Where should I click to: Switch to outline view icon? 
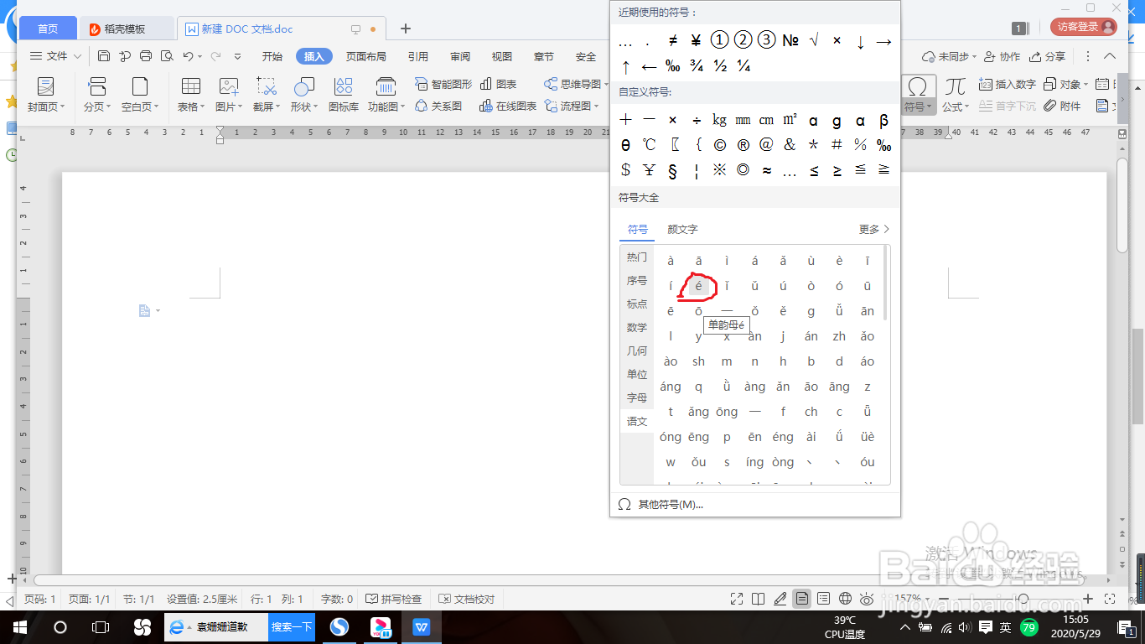tap(824, 599)
